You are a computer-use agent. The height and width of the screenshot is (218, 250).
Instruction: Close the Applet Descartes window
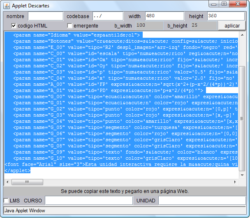tap(238, 4)
